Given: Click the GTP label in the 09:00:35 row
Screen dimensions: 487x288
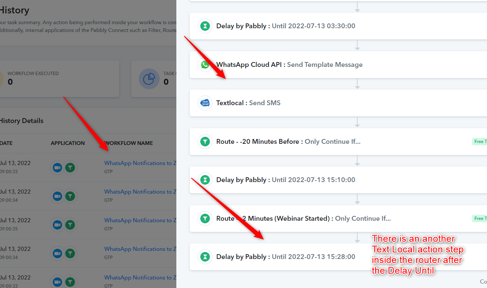Looking at the screenshot, I should point(109,229).
